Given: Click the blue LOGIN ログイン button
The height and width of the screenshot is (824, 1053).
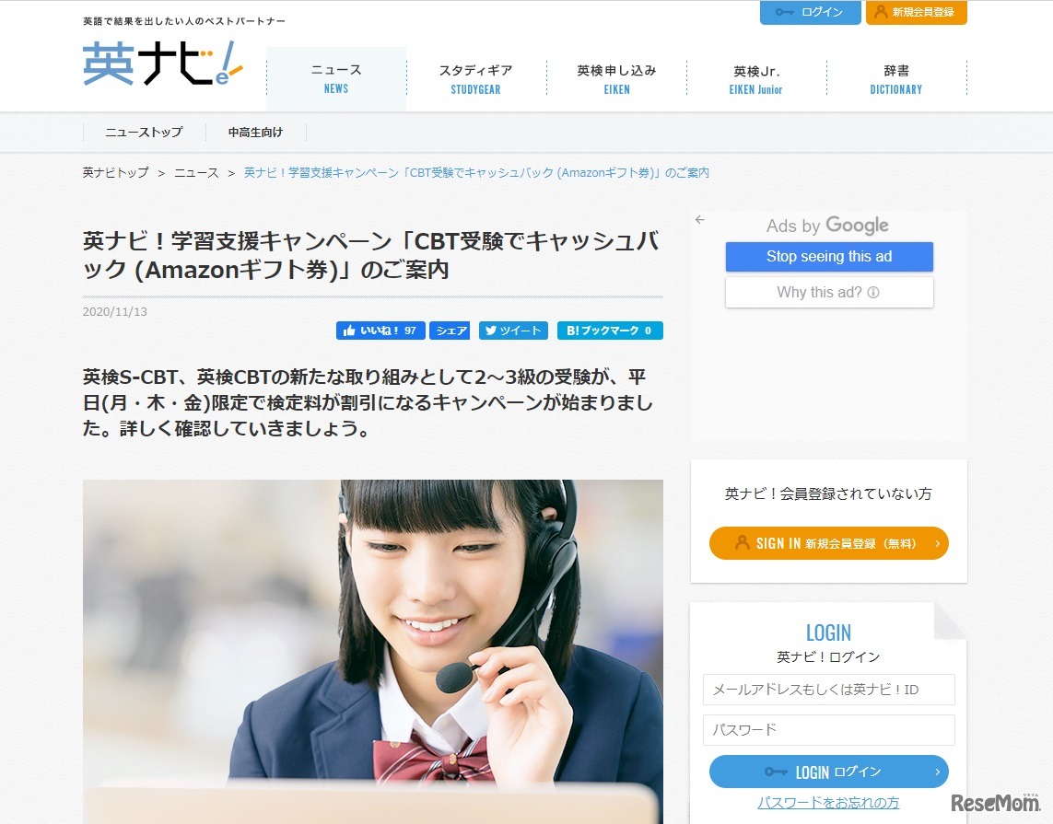Looking at the screenshot, I should pos(829,772).
